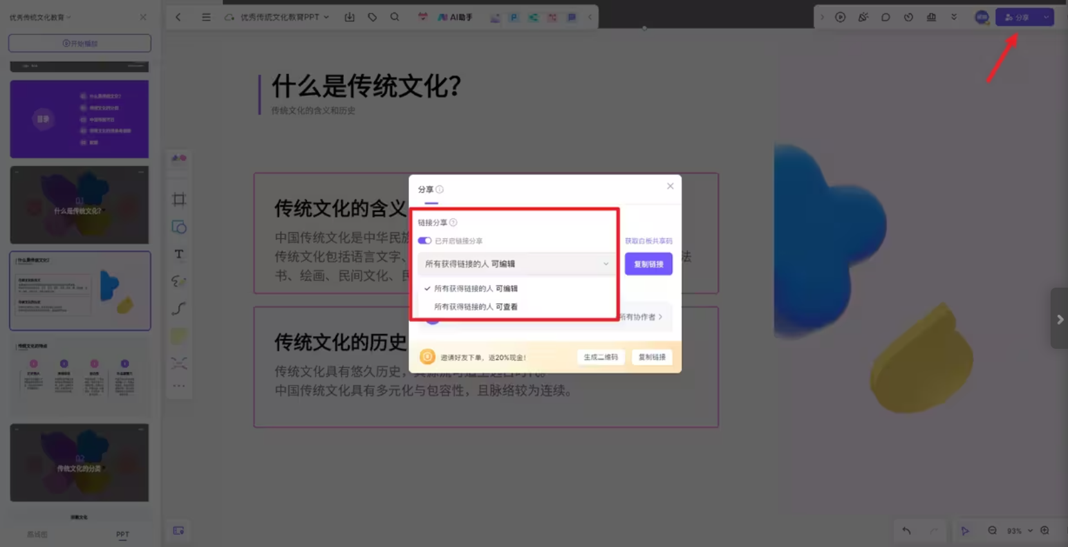The height and width of the screenshot is (547, 1068).
Task: Select the mind map tool
Action: coord(179,364)
